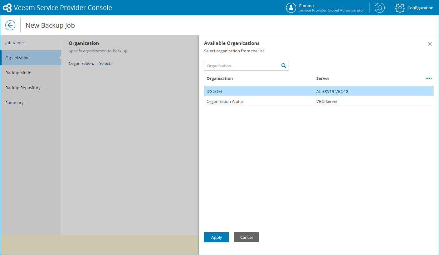The height and width of the screenshot is (255, 439).
Task: Sort by the Server column header
Action: (x=323, y=78)
